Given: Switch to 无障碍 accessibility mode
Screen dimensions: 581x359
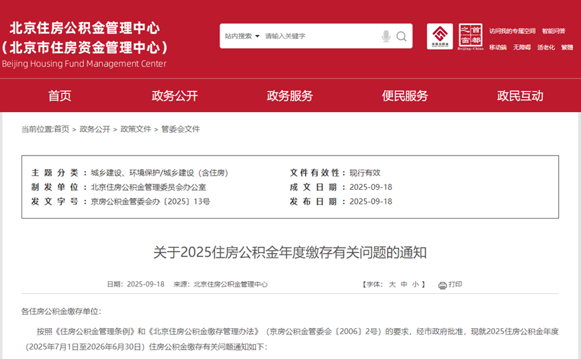Looking at the screenshot, I should pyautogui.click(x=522, y=48).
